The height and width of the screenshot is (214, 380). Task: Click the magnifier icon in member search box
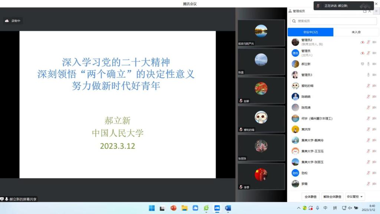[x=294, y=21]
